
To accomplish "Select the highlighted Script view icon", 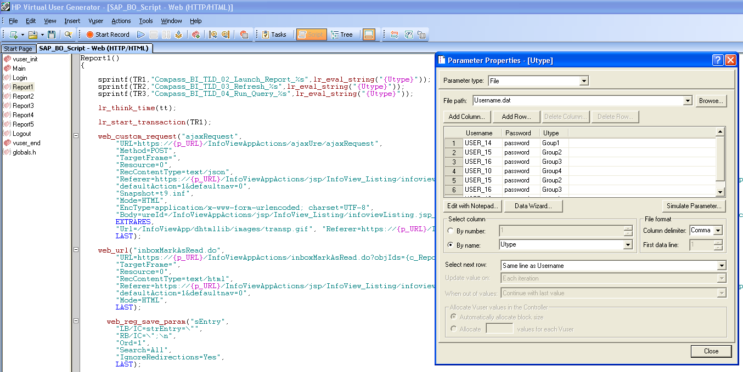I will coord(311,34).
